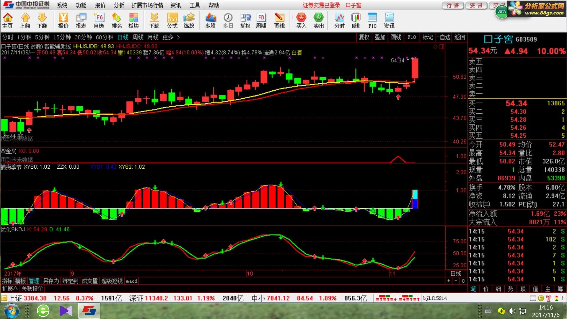
Task: Click the 主页 home toolbar icon
Action: 7,21
